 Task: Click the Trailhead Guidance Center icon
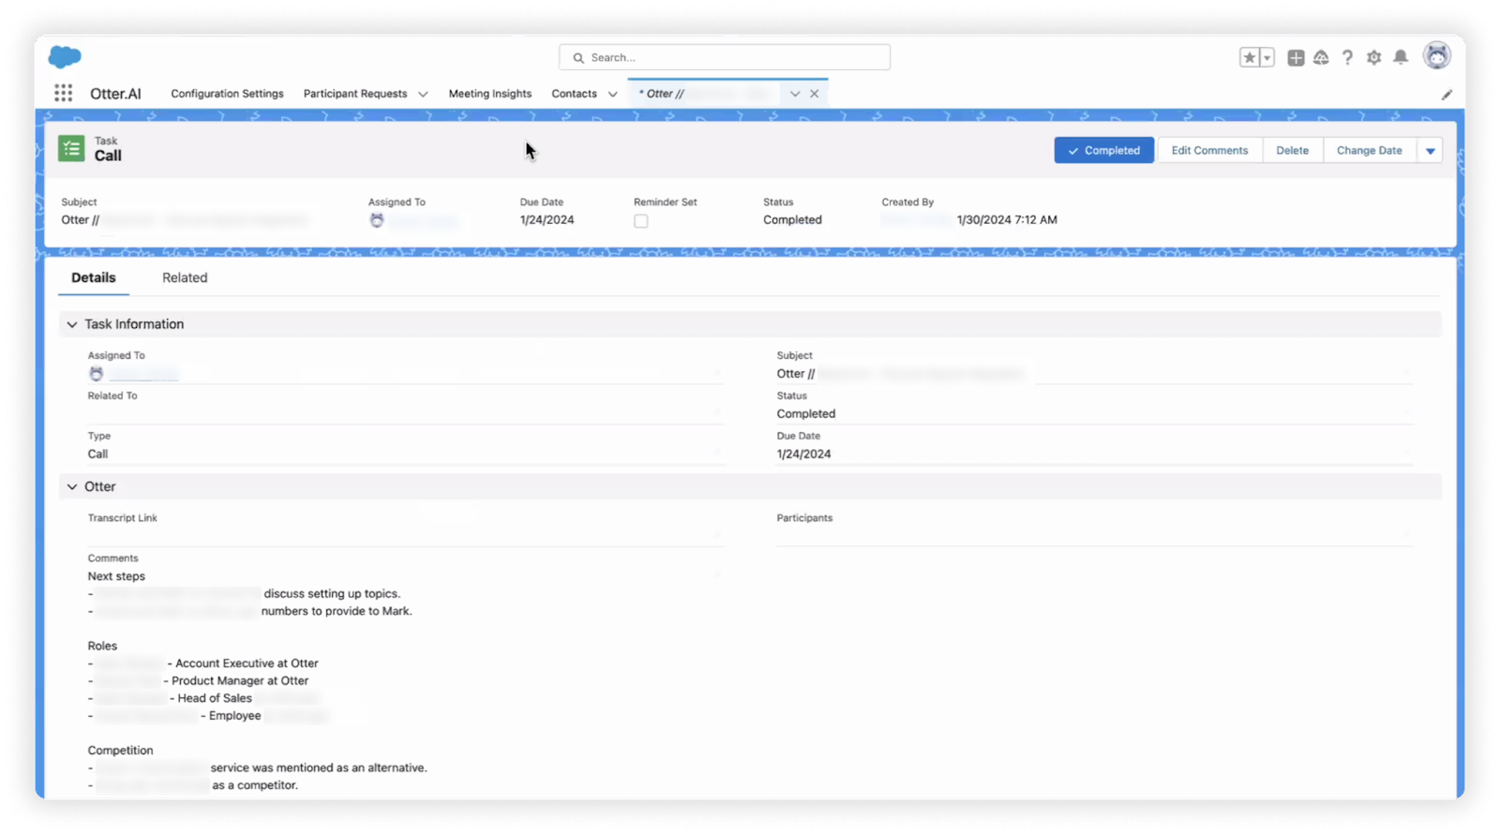[1321, 58]
